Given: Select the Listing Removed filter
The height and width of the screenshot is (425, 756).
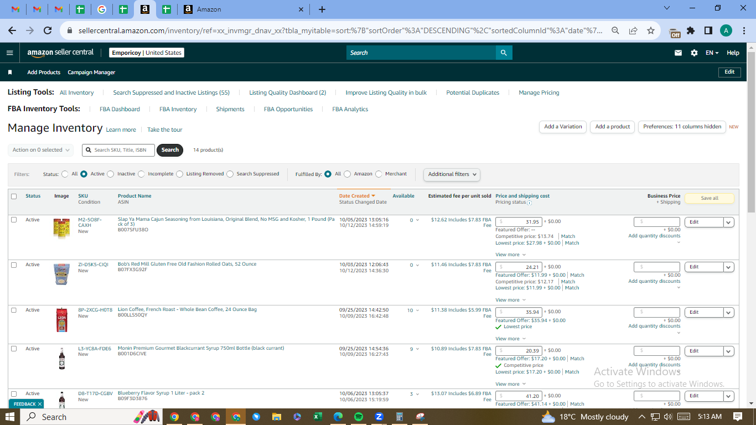Looking at the screenshot, I should pyautogui.click(x=179, y=174).
